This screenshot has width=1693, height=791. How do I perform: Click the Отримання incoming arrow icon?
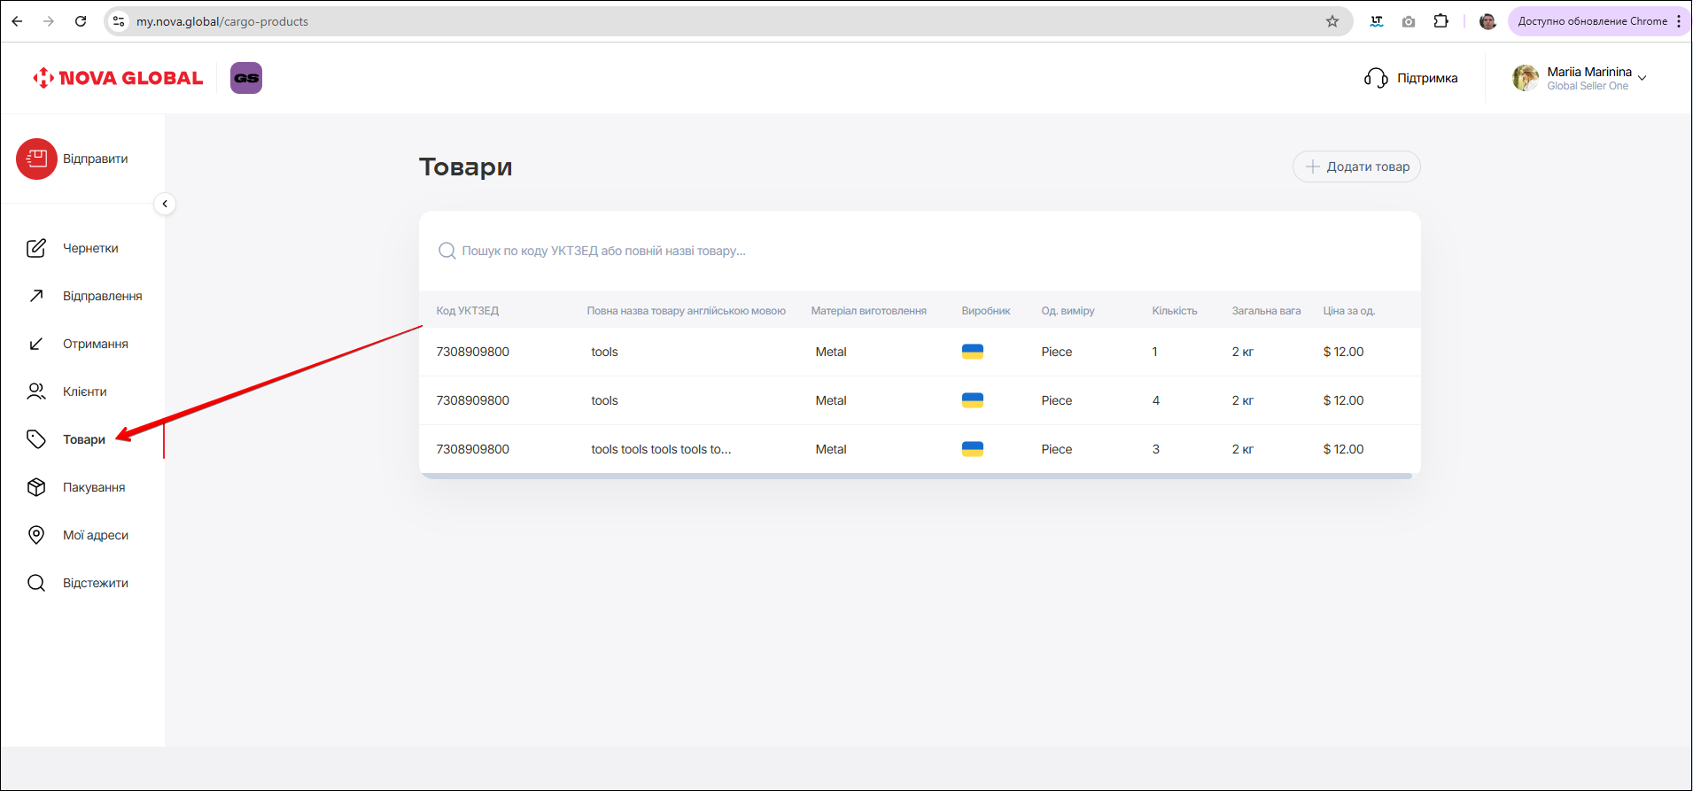pyautogui.click(x=36, y=344)
